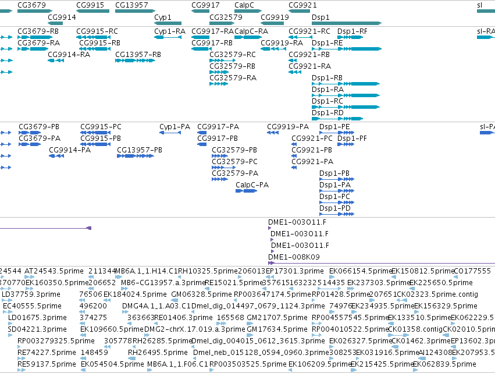Select protein Dsp1-PD
This screenshot has height=373, width=495.
point(337,214)
